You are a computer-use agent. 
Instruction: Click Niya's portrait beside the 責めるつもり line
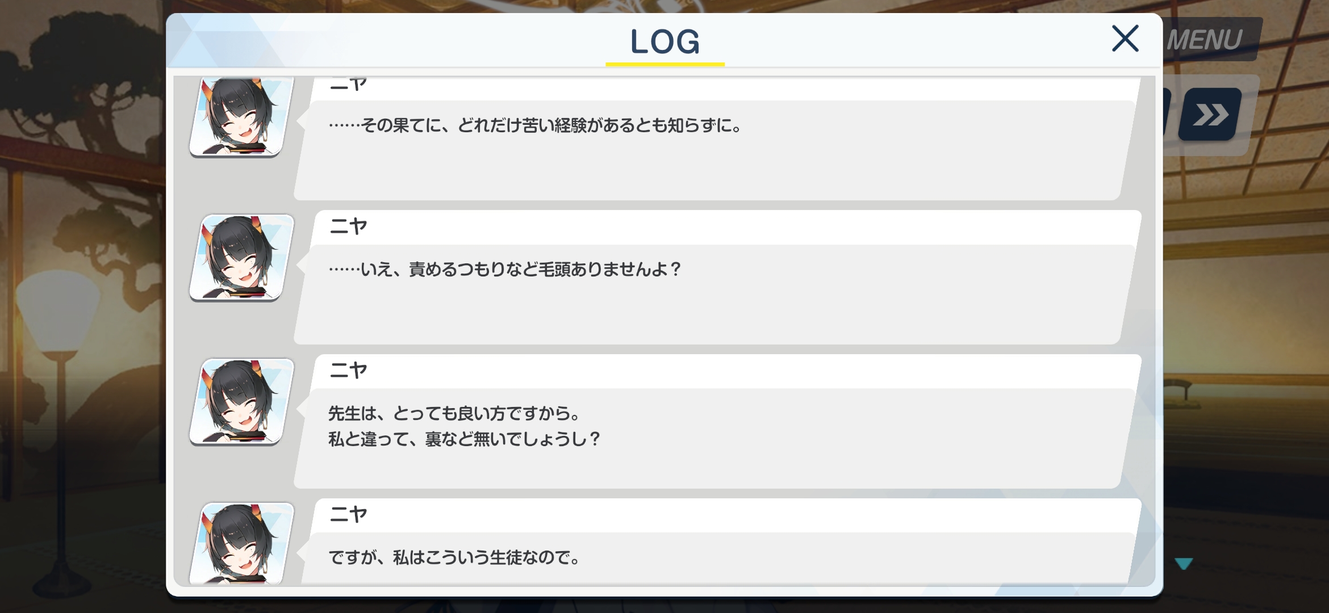[241, 258]
